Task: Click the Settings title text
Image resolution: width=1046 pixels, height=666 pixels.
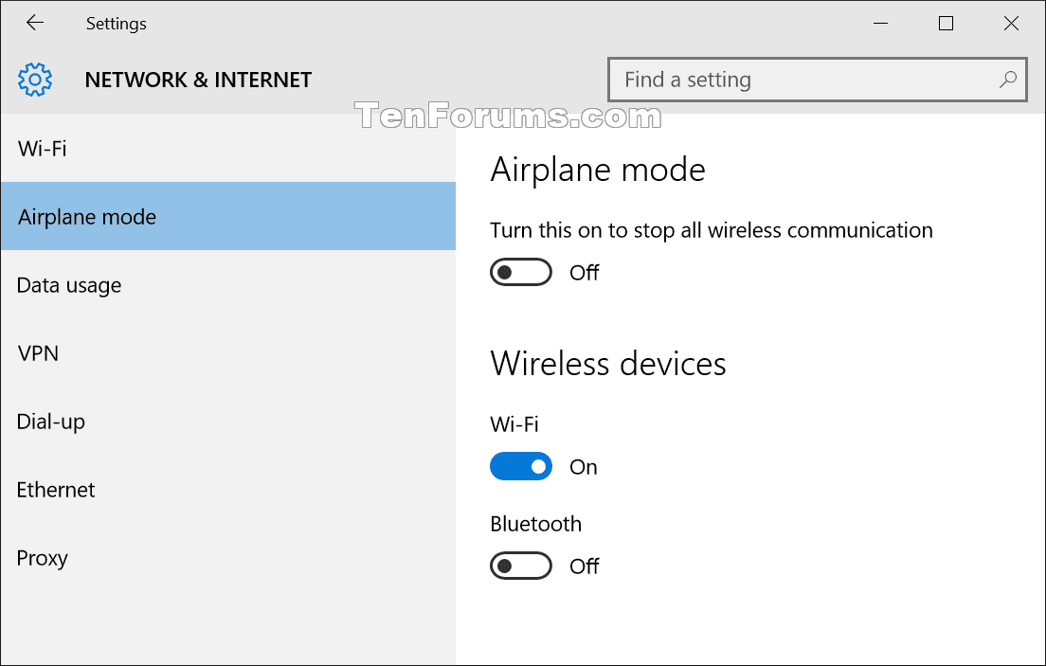Action: coord(116,24)
